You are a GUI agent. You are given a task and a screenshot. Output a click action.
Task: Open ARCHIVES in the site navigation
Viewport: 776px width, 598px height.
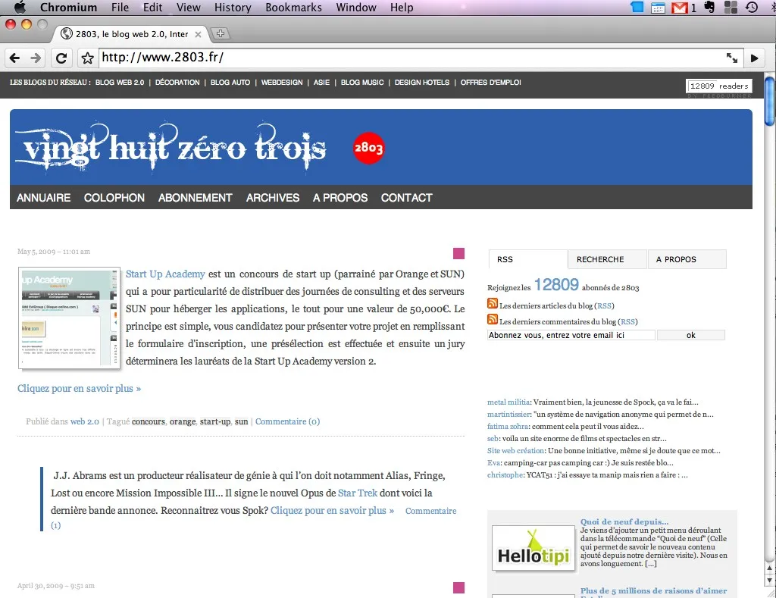273,198
